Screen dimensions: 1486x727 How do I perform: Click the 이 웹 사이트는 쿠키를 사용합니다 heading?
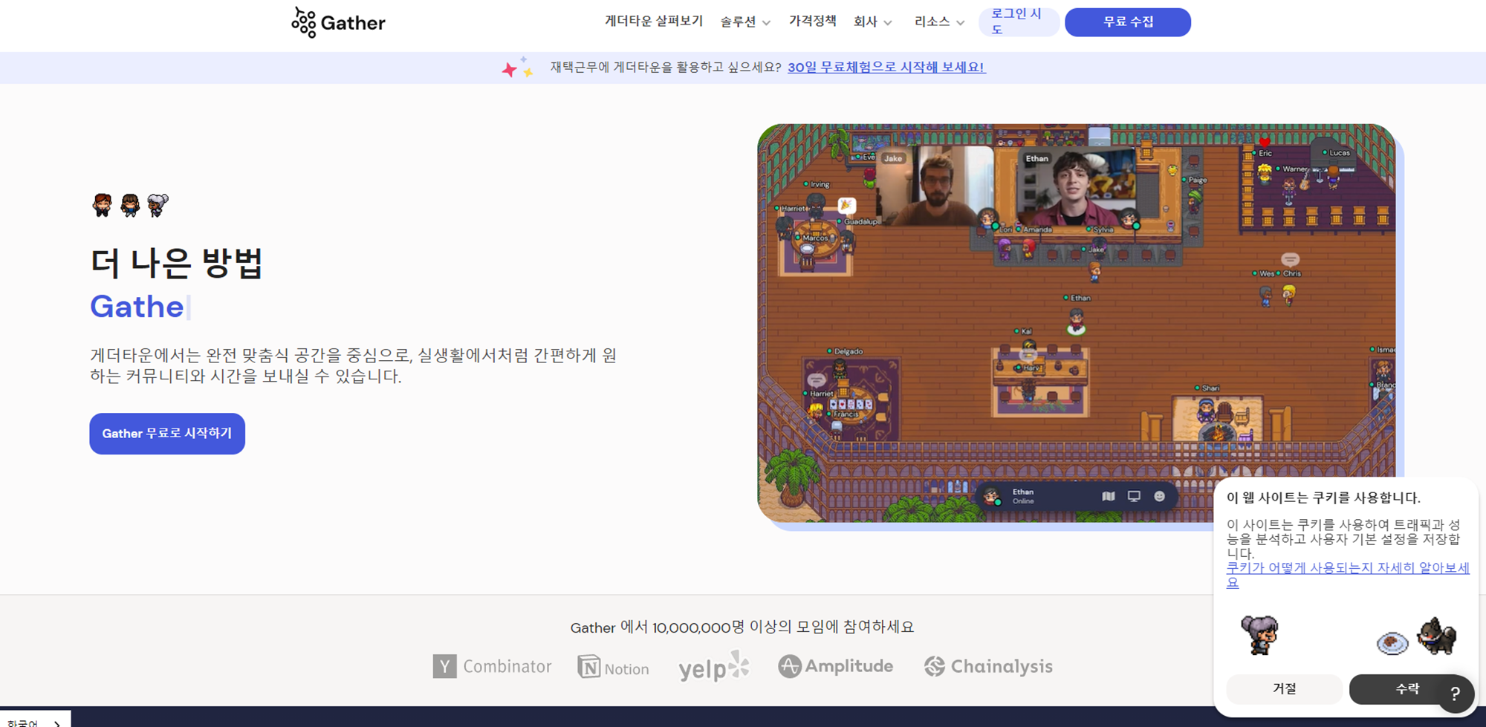(1323, 498)
